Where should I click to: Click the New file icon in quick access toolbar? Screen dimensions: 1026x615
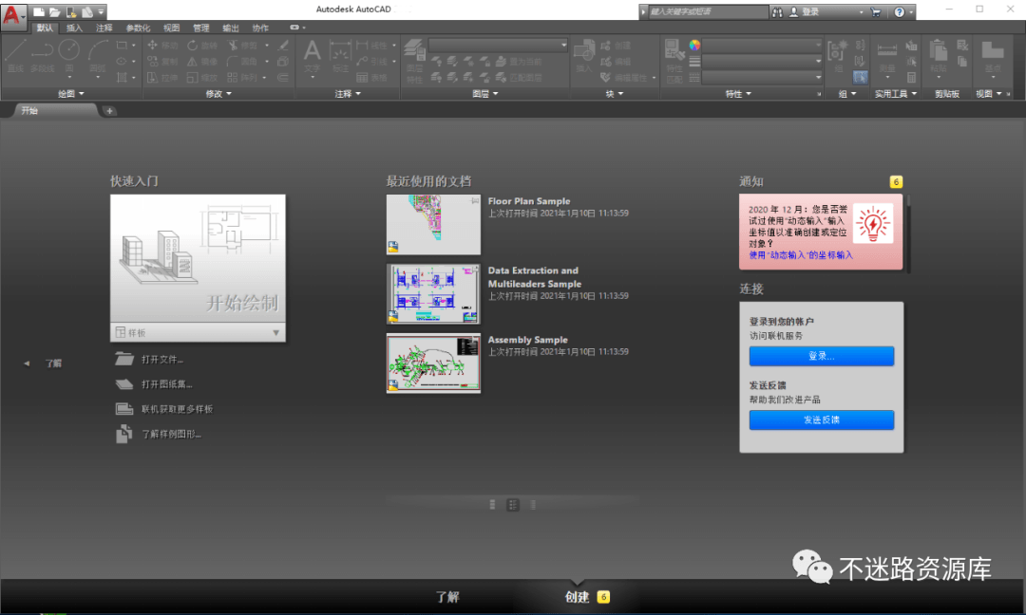pyautogui.click(x=39, y=11)
